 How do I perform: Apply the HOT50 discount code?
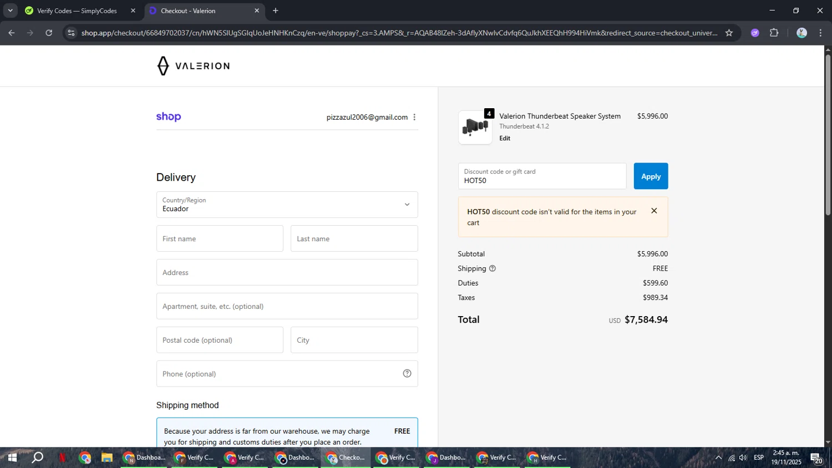coord(651,176)
